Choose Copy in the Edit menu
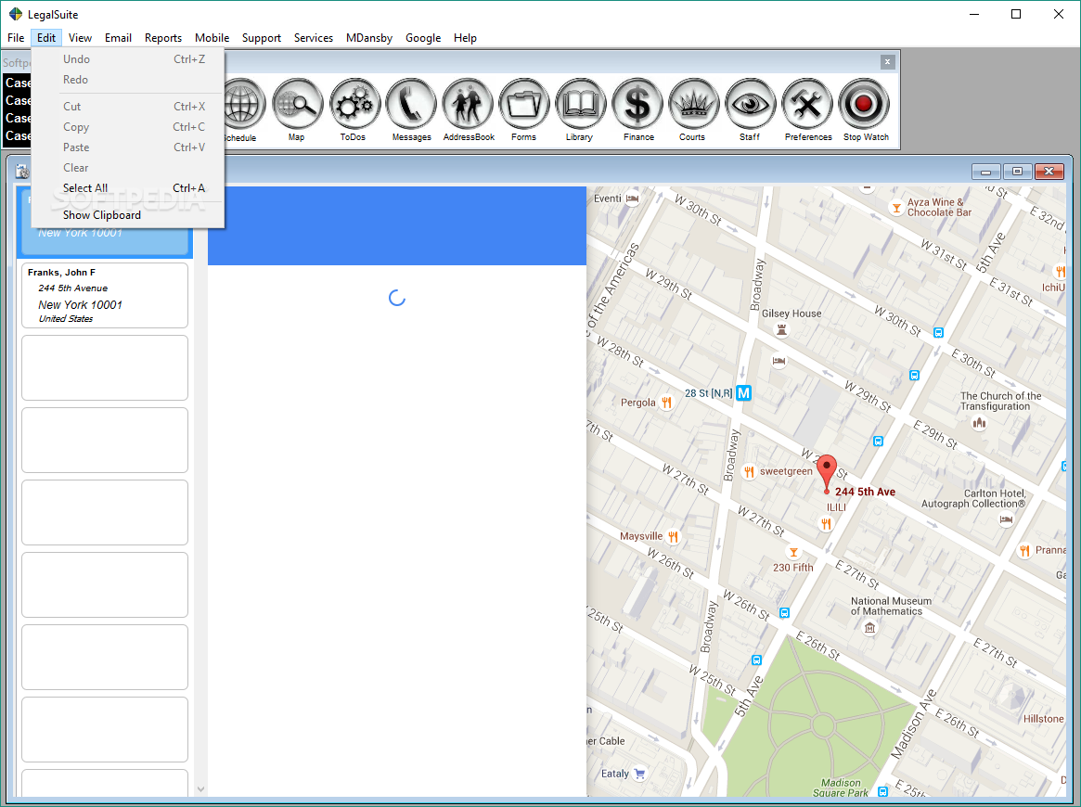This screenshot has height=807, width=1081. pos(127,127)
